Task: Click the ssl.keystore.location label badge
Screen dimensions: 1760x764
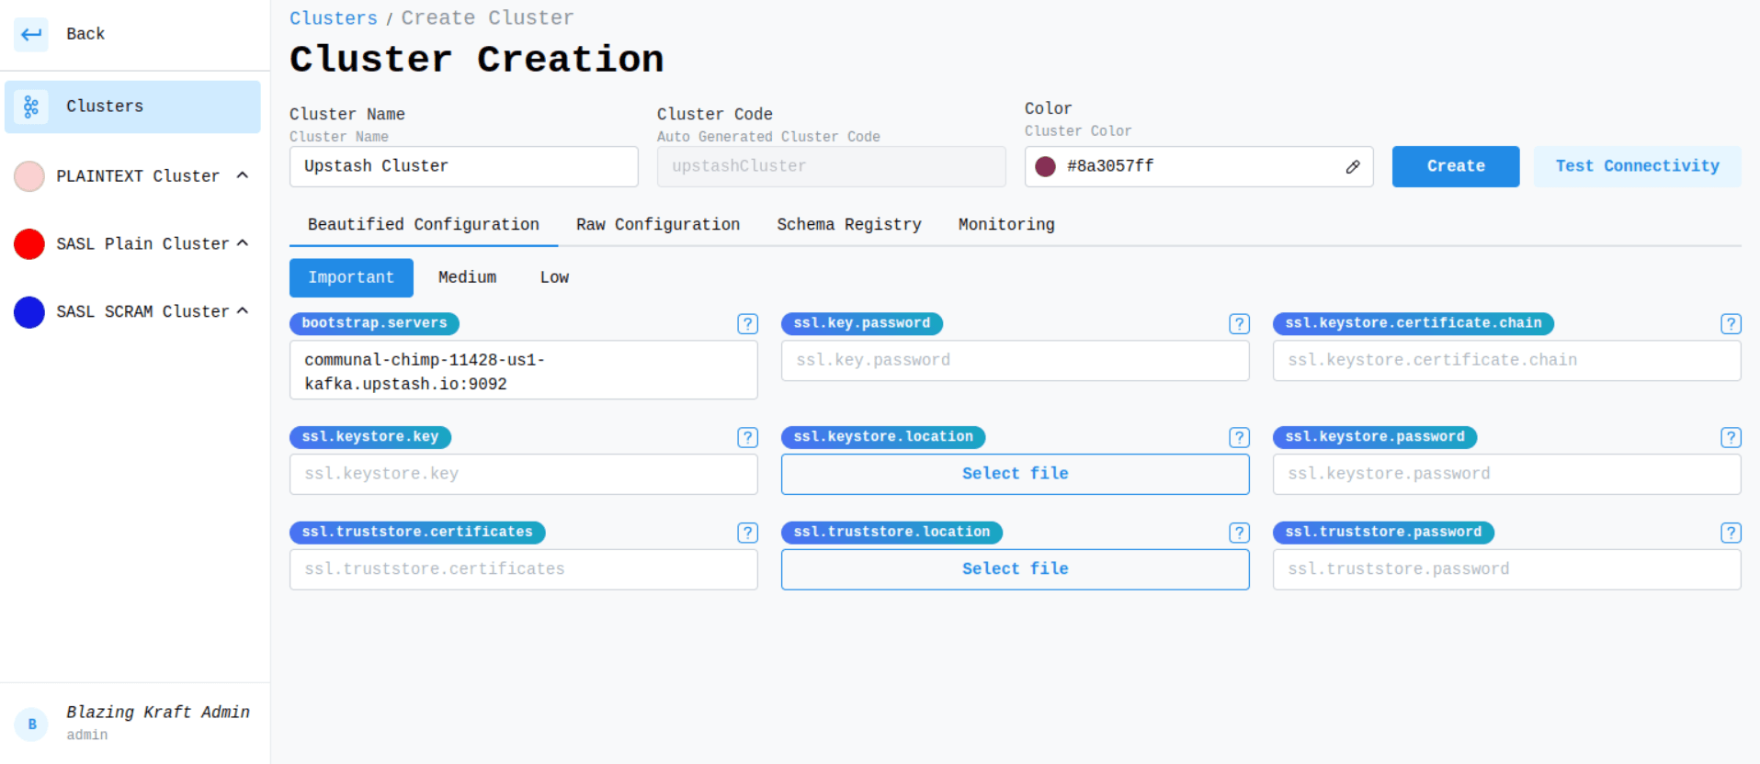Action: coord(883,437)
